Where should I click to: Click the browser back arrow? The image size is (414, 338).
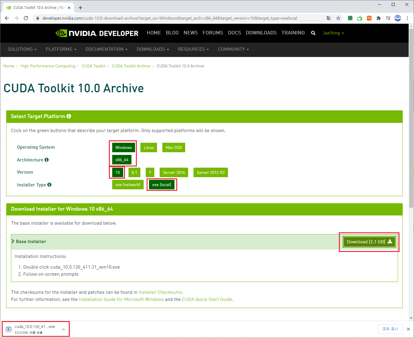point(7,18)
